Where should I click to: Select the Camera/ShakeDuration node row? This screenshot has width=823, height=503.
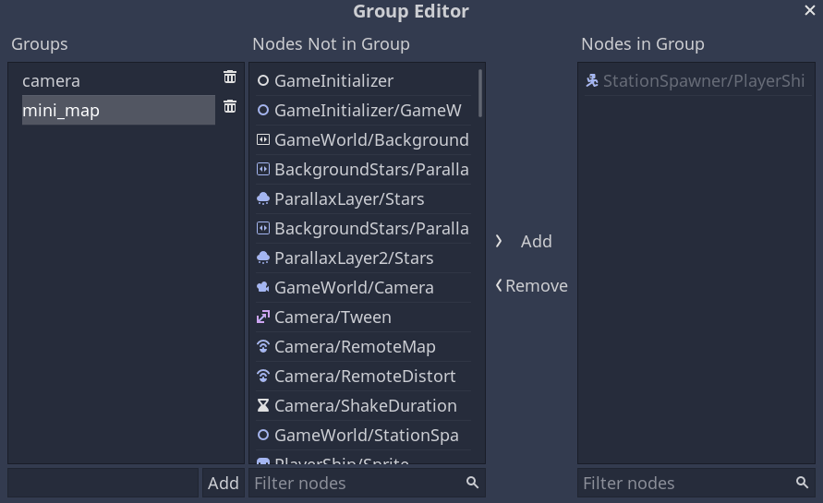coord(363,405)
